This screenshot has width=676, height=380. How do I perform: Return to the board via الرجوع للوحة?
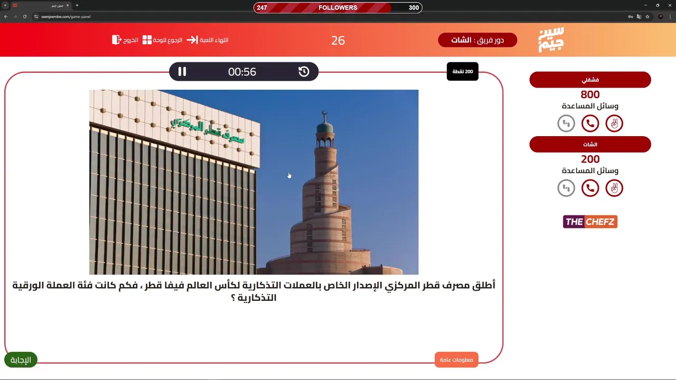(163, 40)
